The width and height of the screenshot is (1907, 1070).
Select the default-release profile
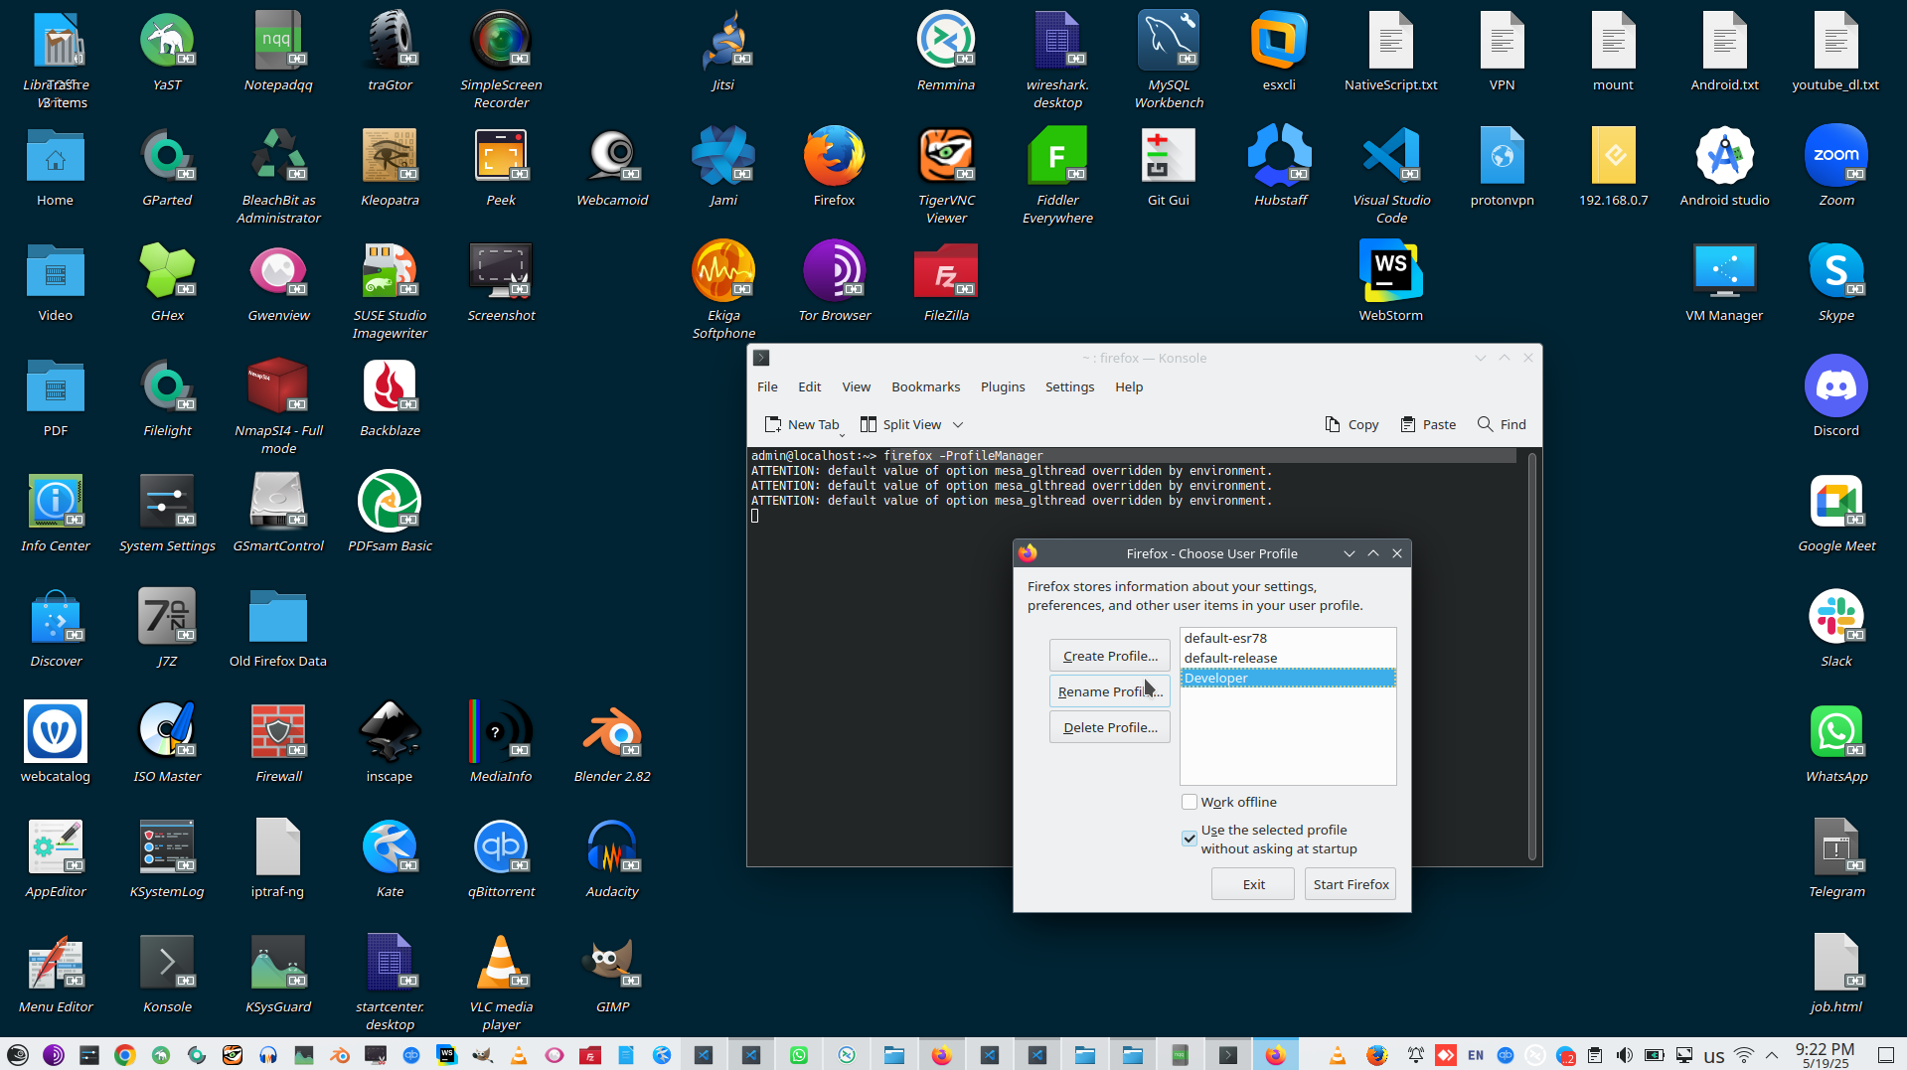click(x=1288, y=658)
